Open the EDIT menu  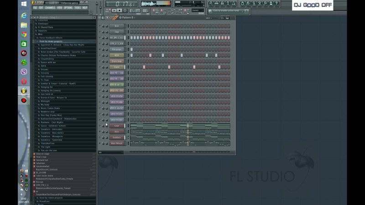[41, 8]
